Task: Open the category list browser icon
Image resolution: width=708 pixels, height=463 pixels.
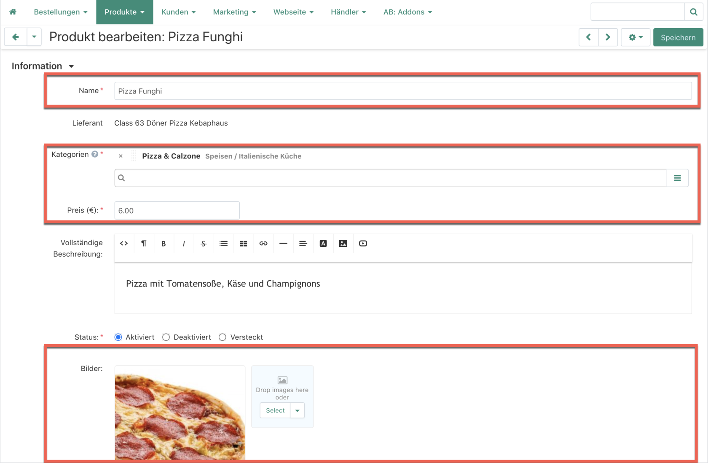Action: pos(677,178)
